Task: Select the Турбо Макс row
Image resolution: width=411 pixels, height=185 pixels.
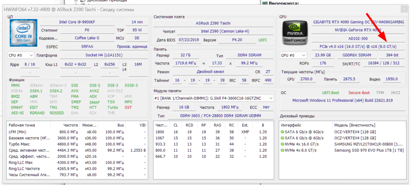Action: tap(77, 144)
